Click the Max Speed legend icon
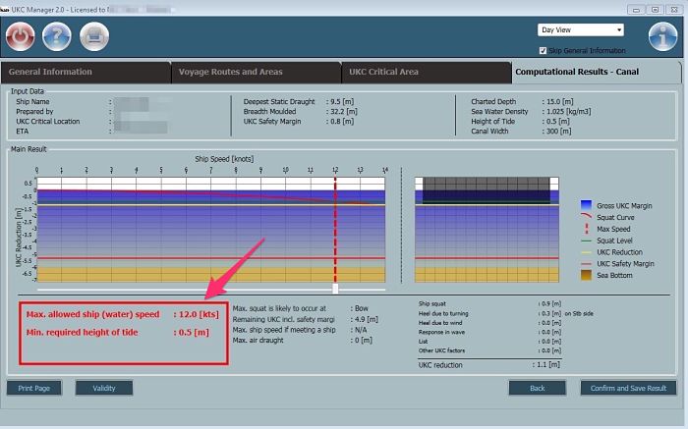The image size is (688, 429). click(587, 229)
